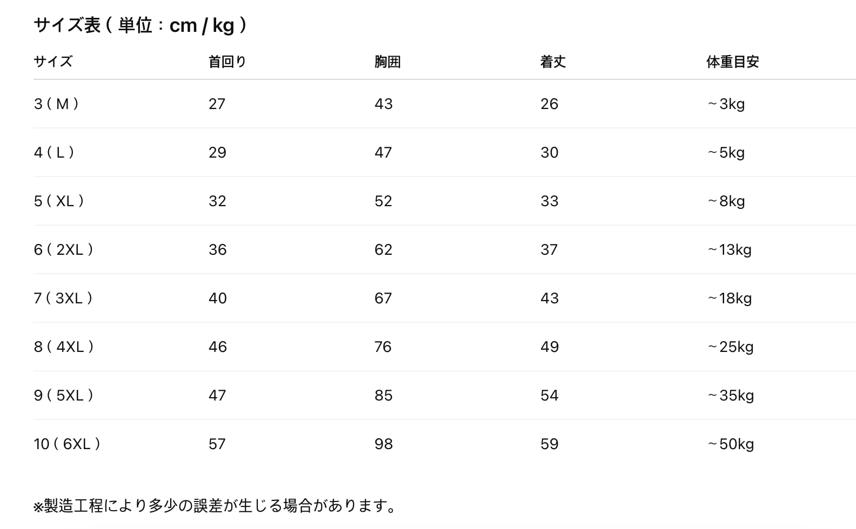Viewport: 856px width, 529px height.
Task: Select the 3 ( M ) size row label
Action: [x=56, y=104]
